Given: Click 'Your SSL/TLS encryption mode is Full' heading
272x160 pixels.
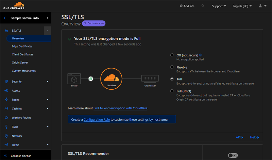Looking at the screenshot, I should tap(107, 39).
